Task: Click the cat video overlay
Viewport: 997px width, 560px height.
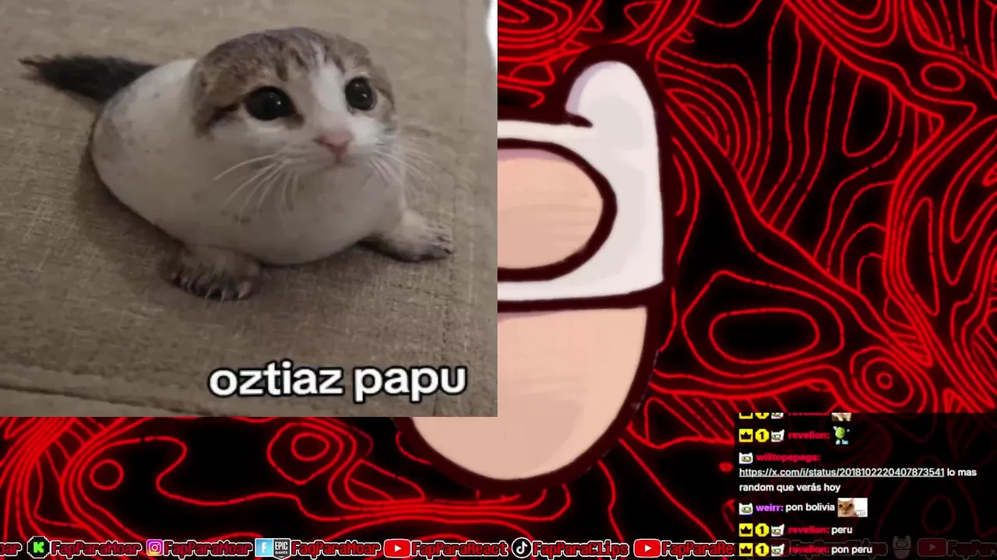Action: point(248,208)
